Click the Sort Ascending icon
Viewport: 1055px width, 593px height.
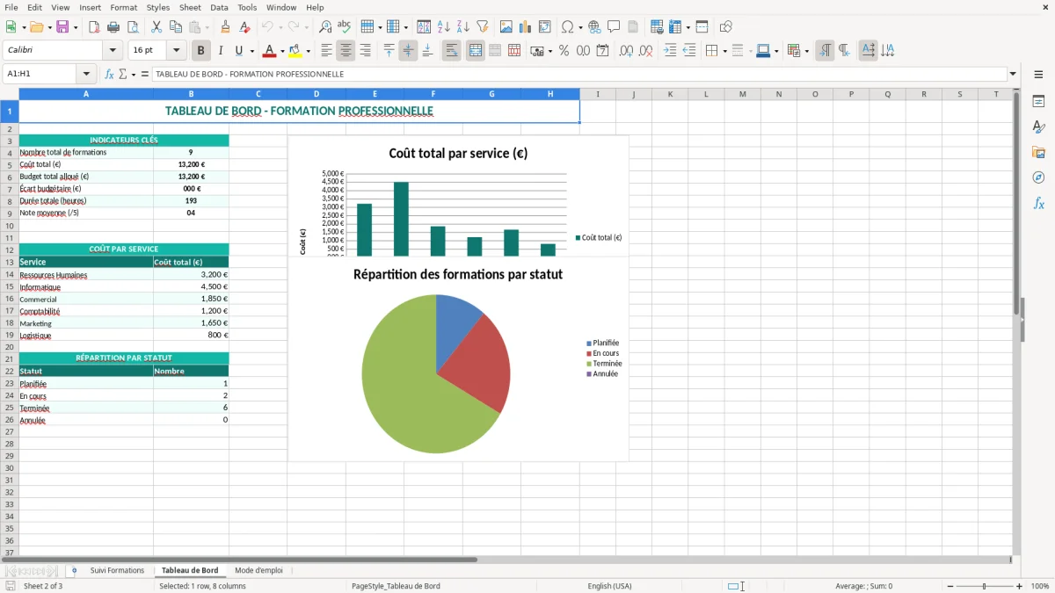click(444, 27)
